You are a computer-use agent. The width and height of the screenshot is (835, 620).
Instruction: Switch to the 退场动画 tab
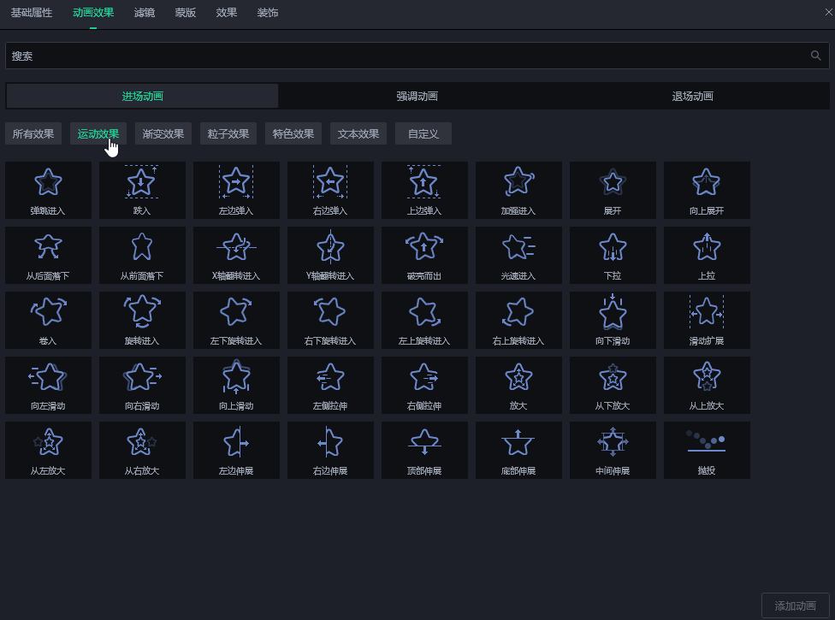pyautogui.click(x=692, y=96)
